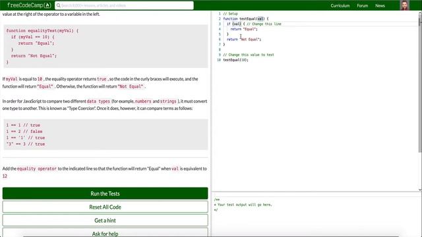Viewport: 422px width, 237px height.
Task: Click the 'numbers' inline code word
Action: click(x=143, y=101)
